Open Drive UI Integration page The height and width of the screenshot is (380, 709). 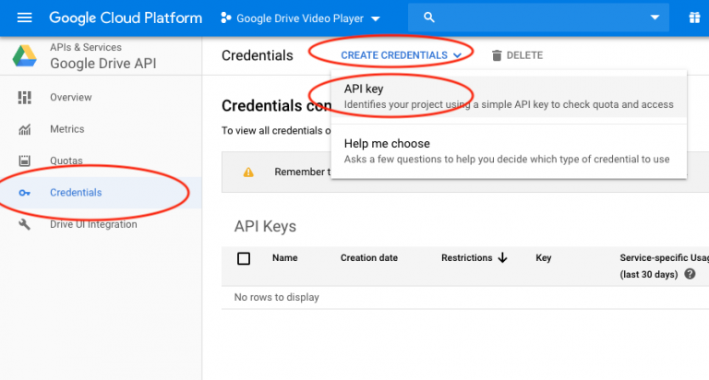tap(93, 225)
